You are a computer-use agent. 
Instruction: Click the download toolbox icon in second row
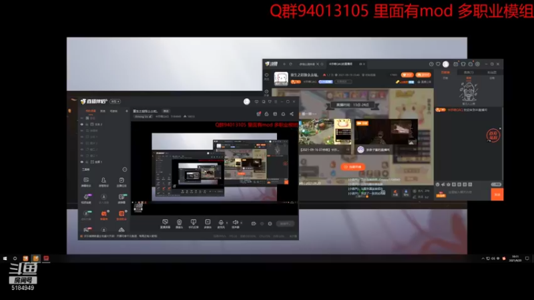pyautogui.click(x=103, y=197)
